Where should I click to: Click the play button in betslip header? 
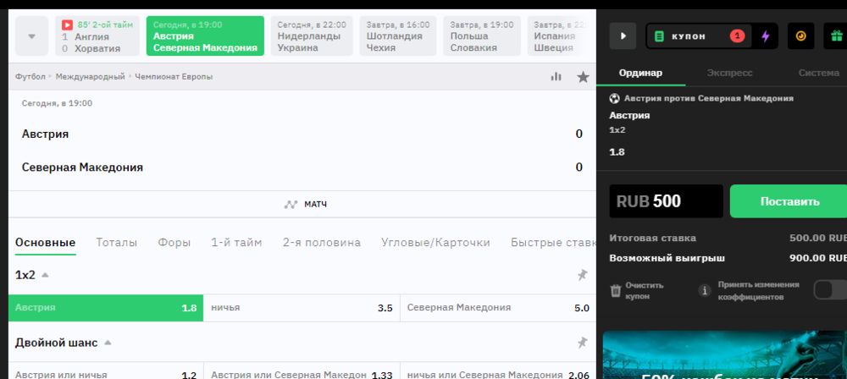pyautogui.click(x=623, y=36)
